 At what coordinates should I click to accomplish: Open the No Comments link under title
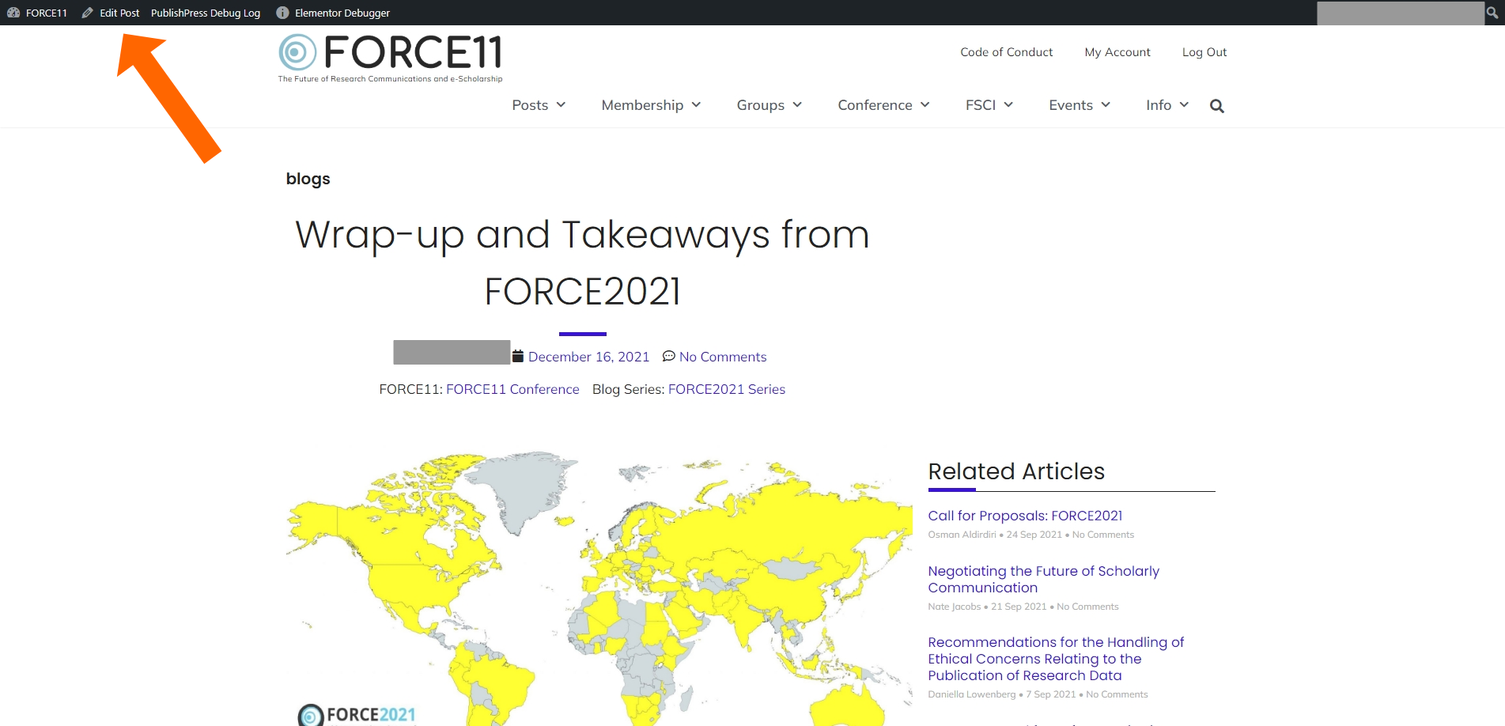723,357
